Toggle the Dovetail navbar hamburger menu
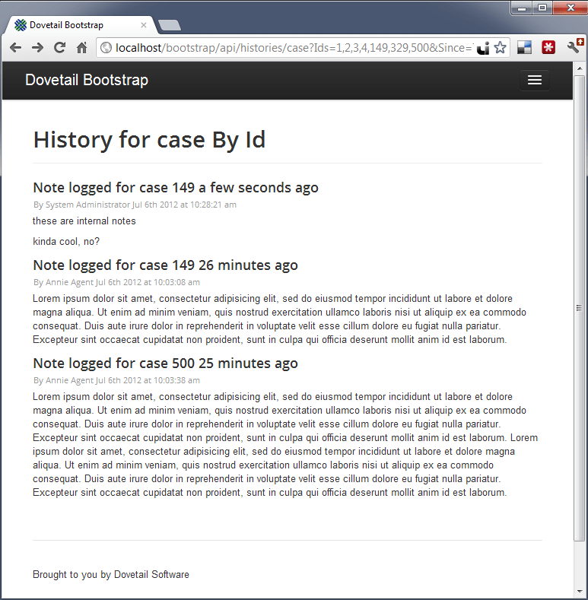This screenshot has width=588, height=600. tap(534, 80)
